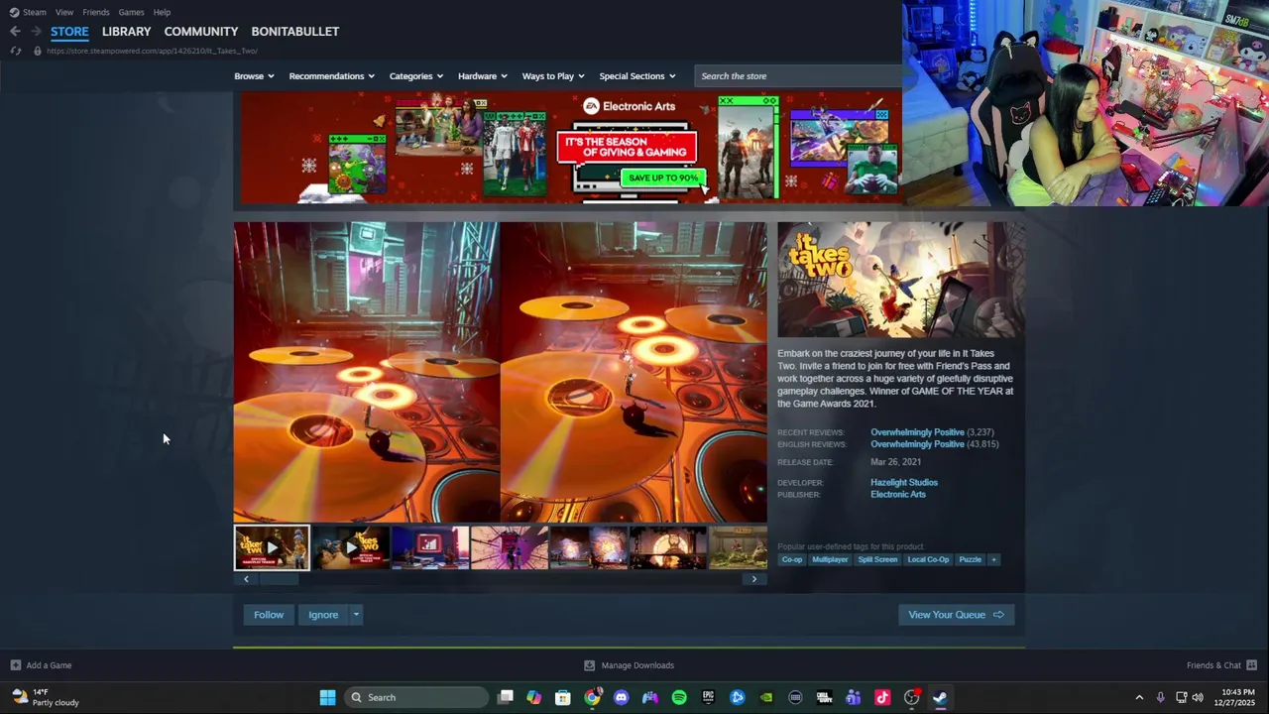Open the Windows Start menu
This screenshot has width=1269, height=714.
pyautogui.click(x=327, y=697)
